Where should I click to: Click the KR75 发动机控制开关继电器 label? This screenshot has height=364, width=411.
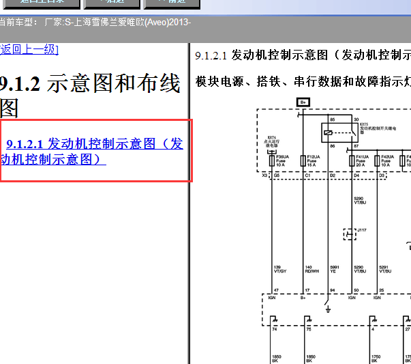click(378, 128)
